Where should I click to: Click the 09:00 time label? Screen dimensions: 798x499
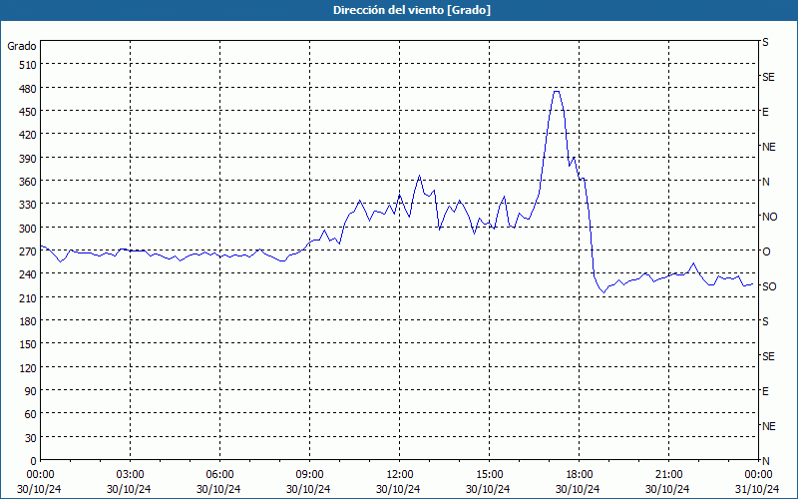click(x=309, y=475)
